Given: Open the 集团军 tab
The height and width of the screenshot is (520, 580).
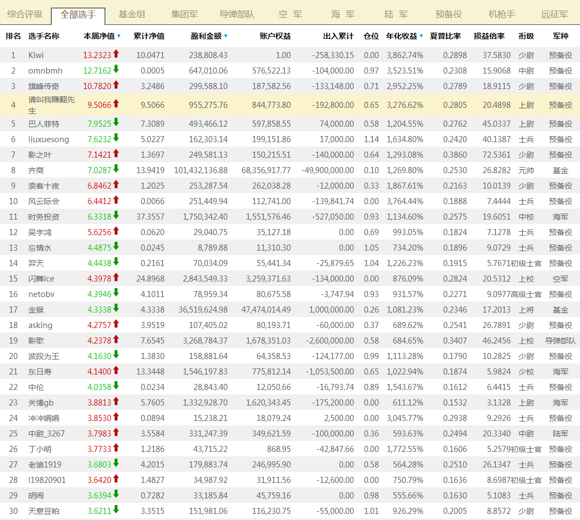Looking at the screenshot, I should click(184, 14).
